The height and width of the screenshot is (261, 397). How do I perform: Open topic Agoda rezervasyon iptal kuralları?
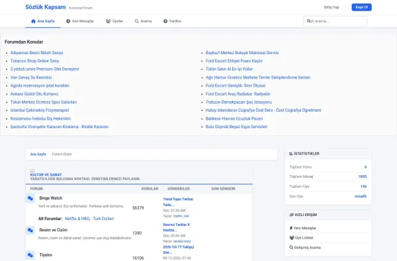(40, 85)
